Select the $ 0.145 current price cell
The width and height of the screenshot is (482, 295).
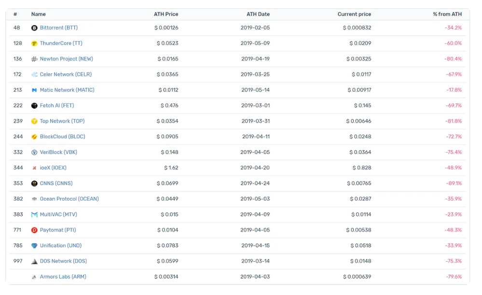[363, 106]
